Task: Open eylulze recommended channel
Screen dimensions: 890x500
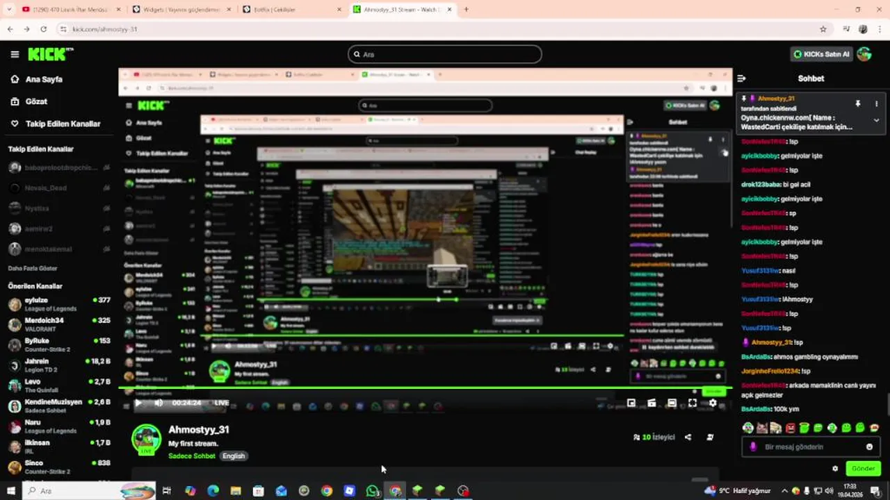Action: (x=59, y=304)
